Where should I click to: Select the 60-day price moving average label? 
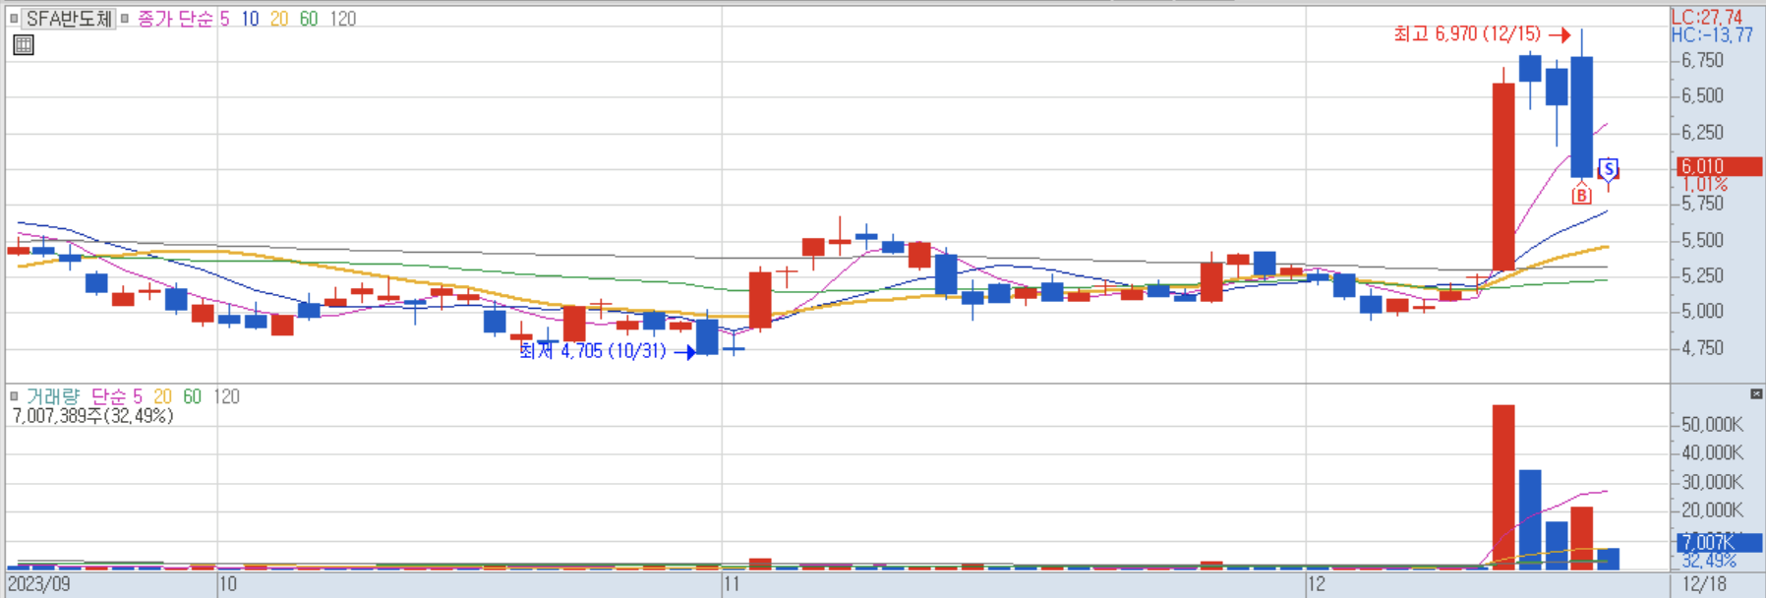309,19
